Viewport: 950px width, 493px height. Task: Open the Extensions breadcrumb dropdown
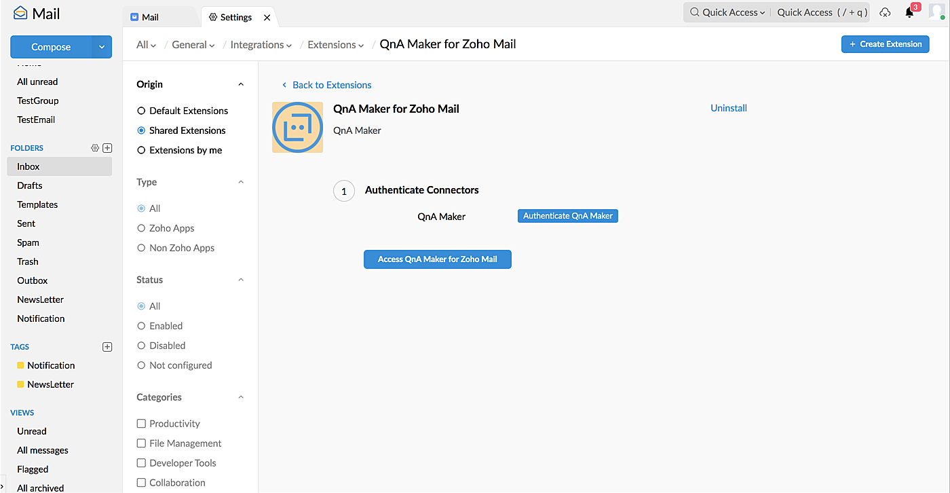pyautogui.click(x=336, y=45)
